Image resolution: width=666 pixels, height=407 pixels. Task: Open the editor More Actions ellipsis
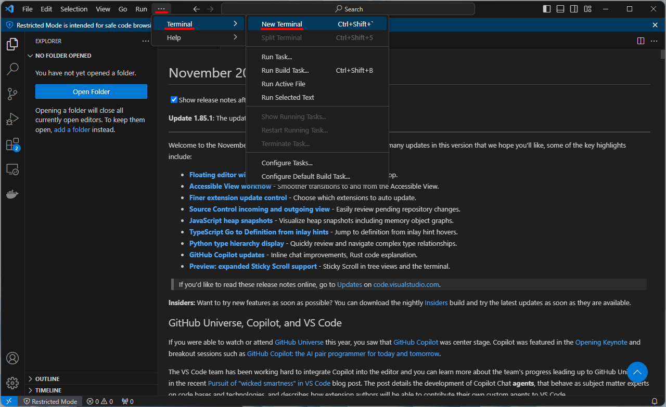[654, 41]
